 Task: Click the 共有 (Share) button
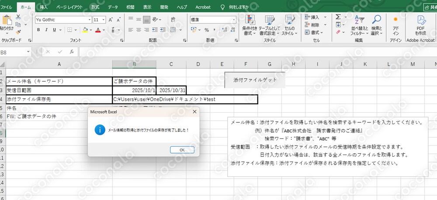[430, 8]
